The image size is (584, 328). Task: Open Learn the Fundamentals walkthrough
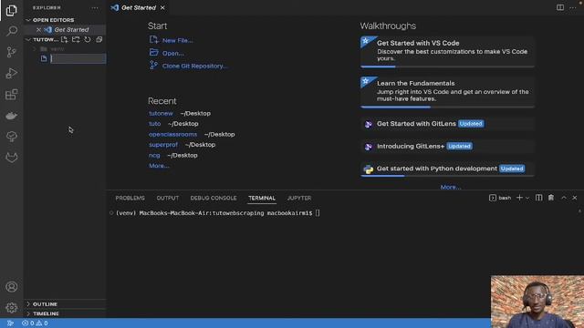(447, 92)
